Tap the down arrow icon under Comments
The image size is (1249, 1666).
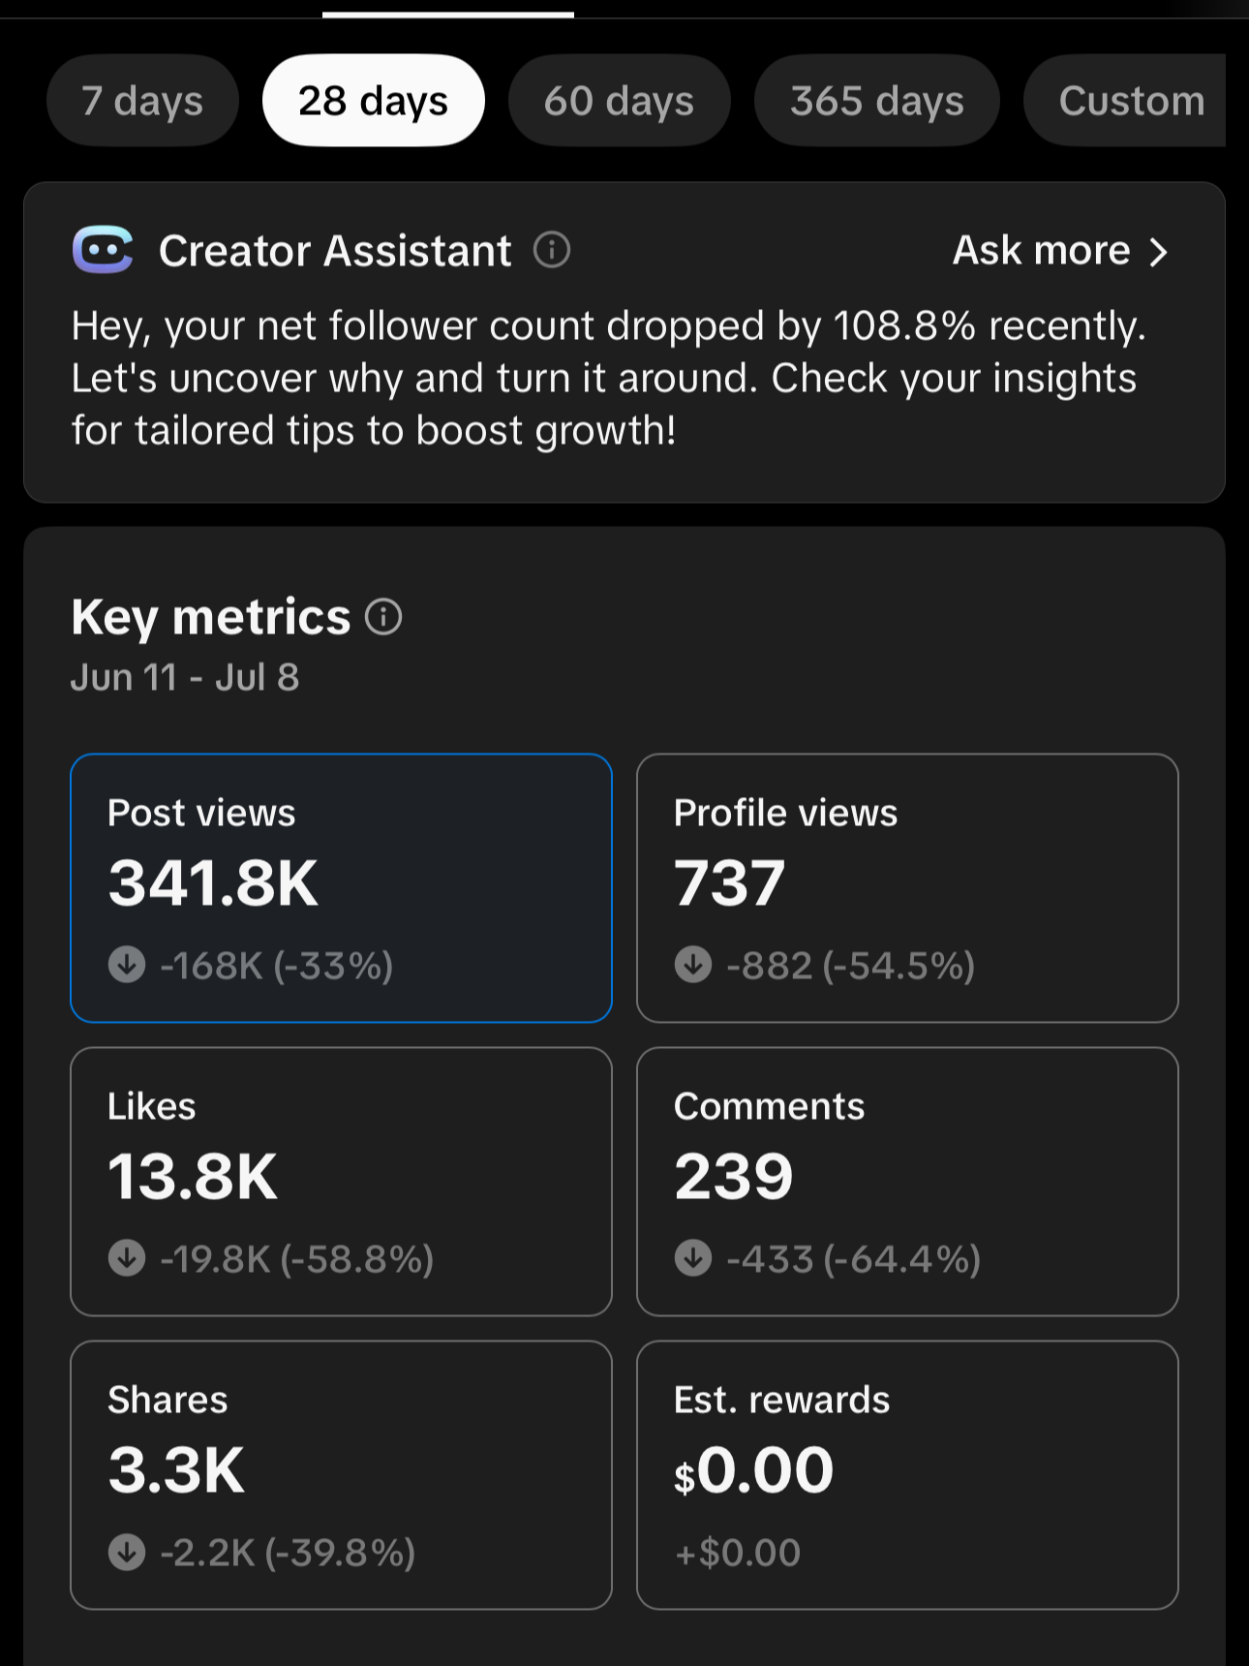coord(693,1258)
